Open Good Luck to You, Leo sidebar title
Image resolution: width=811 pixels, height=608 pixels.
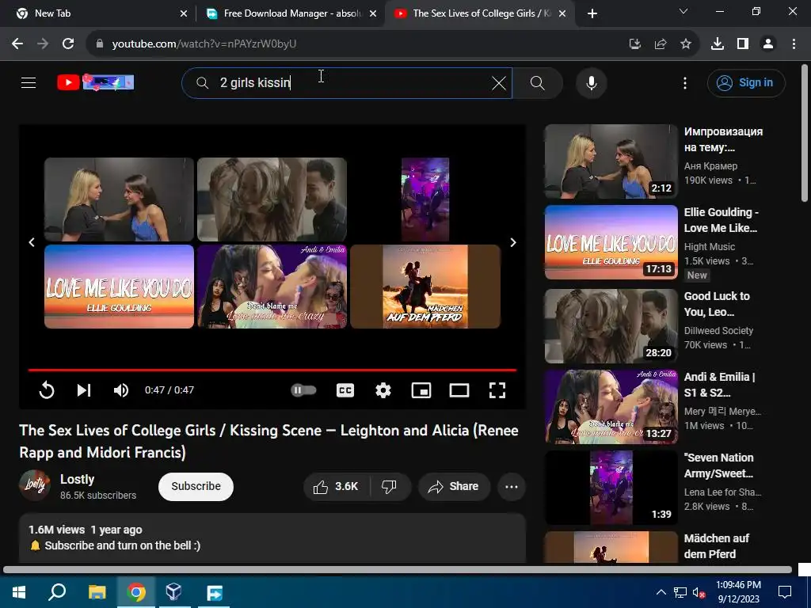[x=717, y=304]
